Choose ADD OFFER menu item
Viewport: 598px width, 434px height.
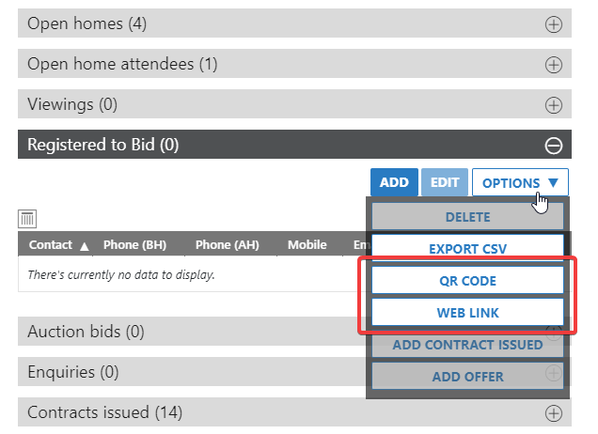[x=467, y=377]
